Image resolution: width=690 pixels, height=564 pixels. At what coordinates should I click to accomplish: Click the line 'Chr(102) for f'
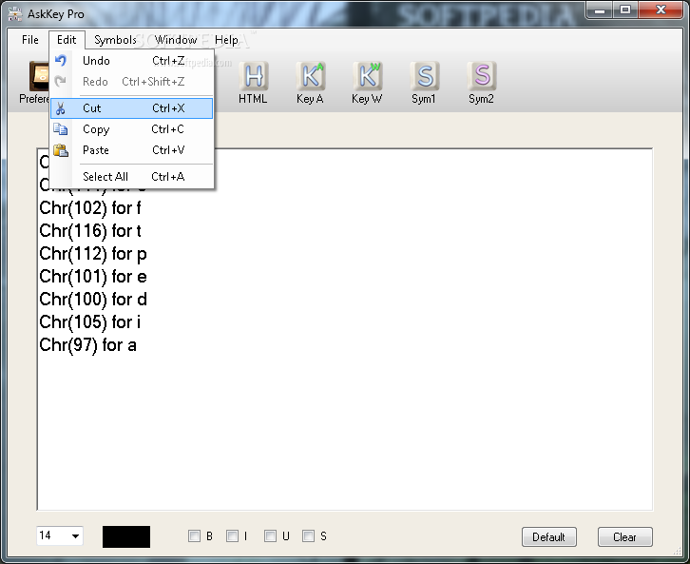pos(90,208)
